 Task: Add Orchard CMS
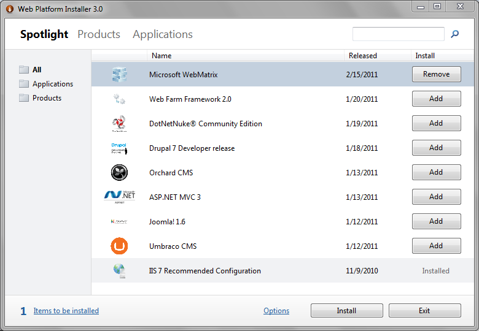pos(436,172)
